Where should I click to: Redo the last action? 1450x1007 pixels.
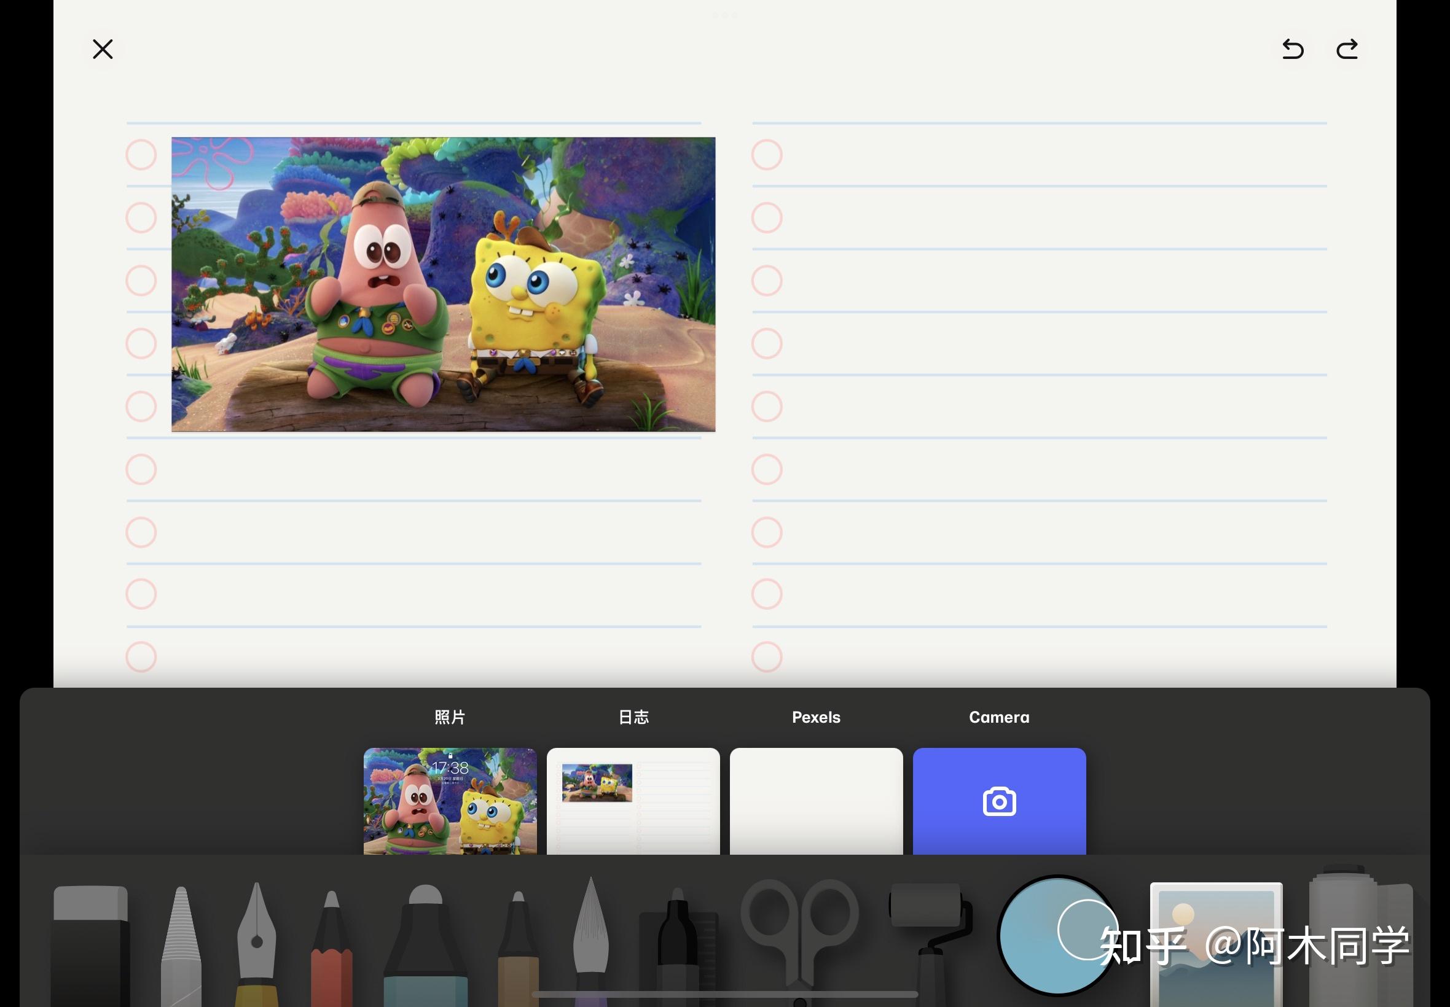click(1347, 49)
